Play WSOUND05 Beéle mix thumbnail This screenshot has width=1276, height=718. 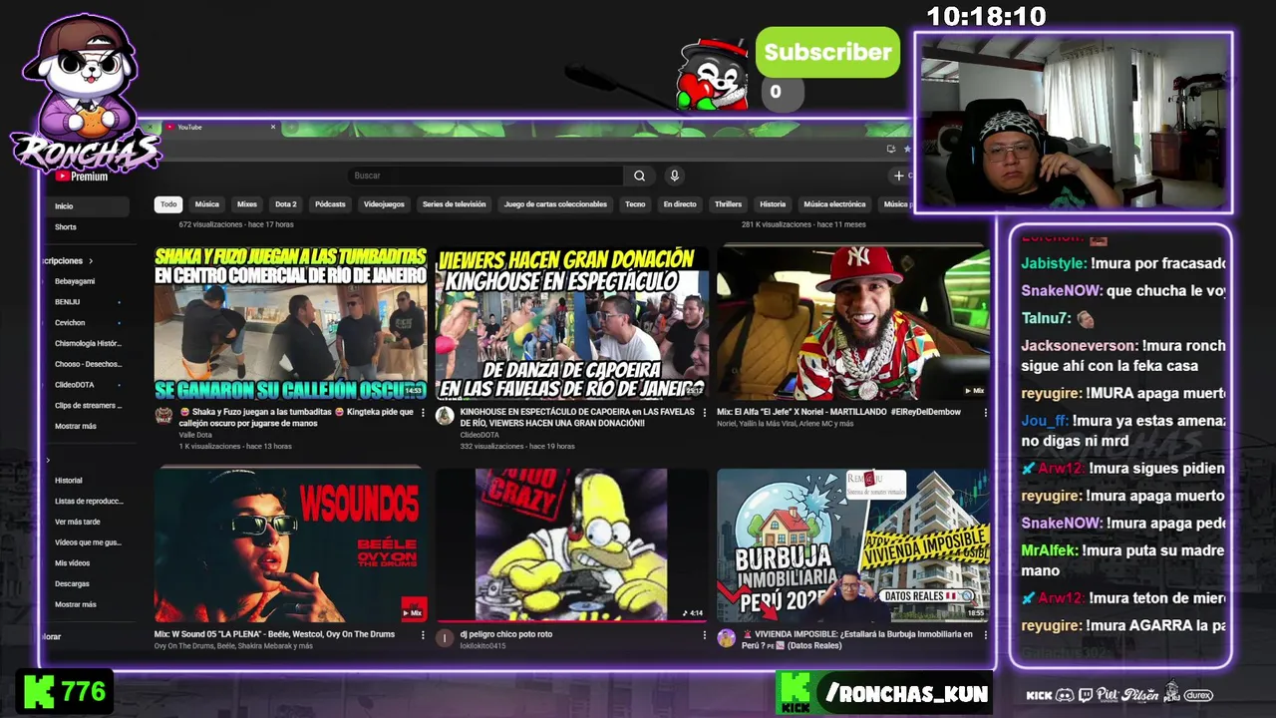point(291,545)
